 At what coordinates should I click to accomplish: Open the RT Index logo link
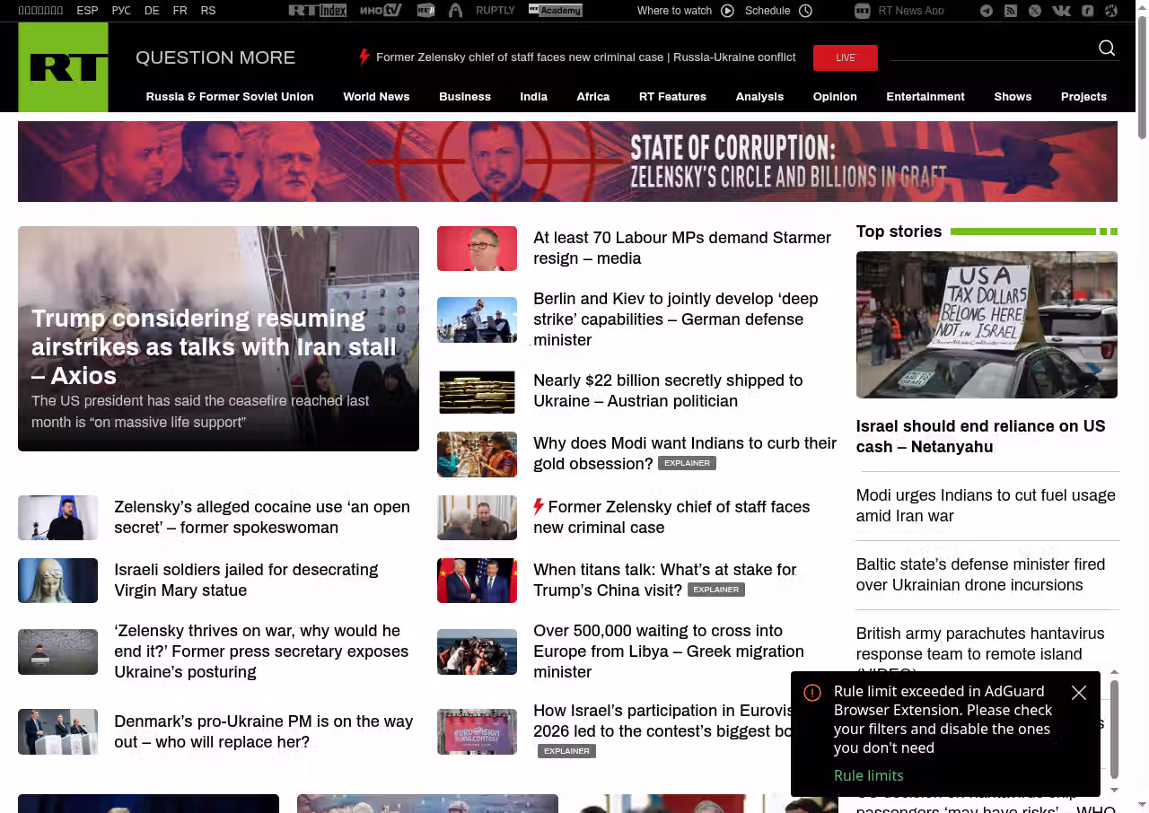(317, 11)
